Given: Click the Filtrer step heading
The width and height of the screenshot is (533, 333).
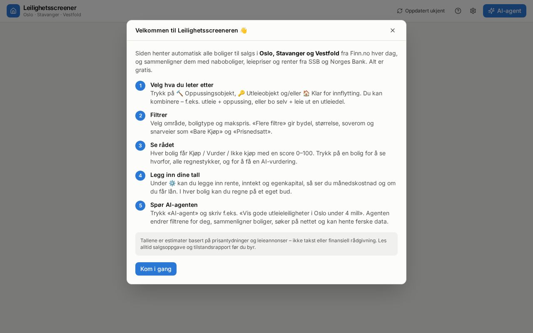Looking at the screenshot, I should (x=159, y=115).
